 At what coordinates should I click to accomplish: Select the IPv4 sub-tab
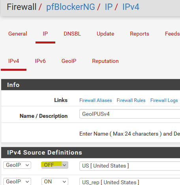pos(13,61)
